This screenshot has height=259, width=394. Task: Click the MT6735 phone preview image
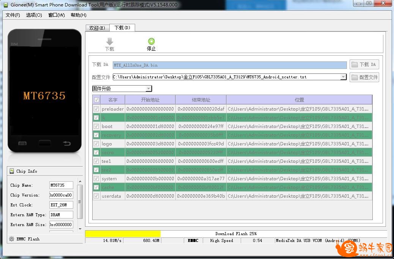click(x=44, y=91)
